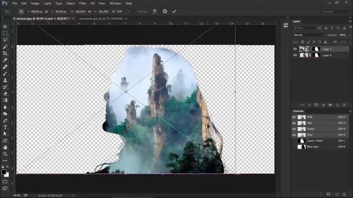Open the layer filter Kind dropdown
Viewport: 353px width, 198px height.
(304, 28)
